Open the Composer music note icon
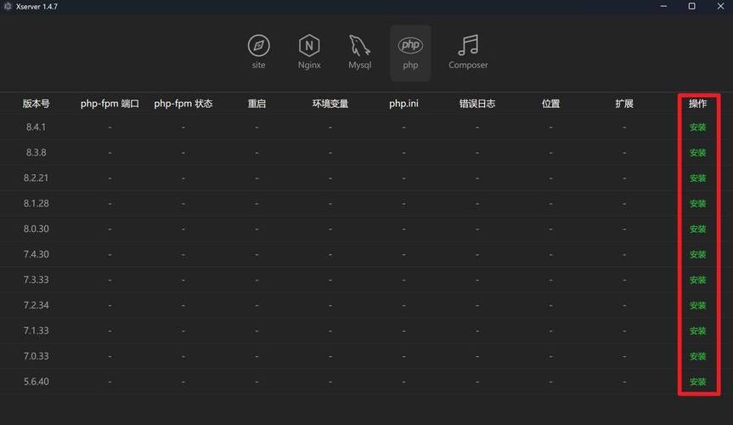 (468, 45)
